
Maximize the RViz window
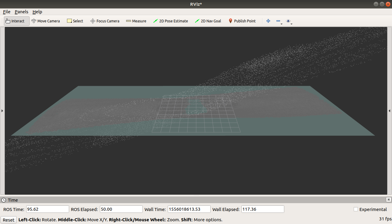click(382, 4)
